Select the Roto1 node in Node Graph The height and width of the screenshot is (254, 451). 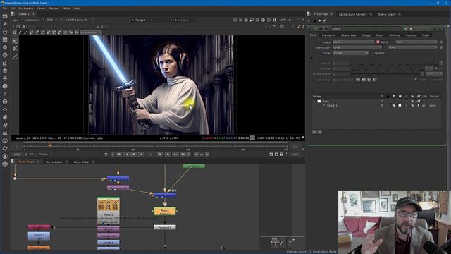[164, 212]
